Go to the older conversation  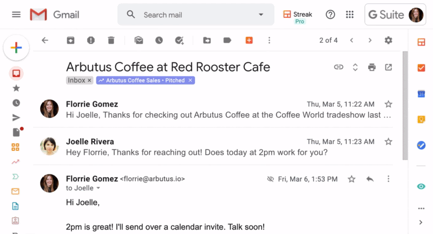(x=370, y=40)
